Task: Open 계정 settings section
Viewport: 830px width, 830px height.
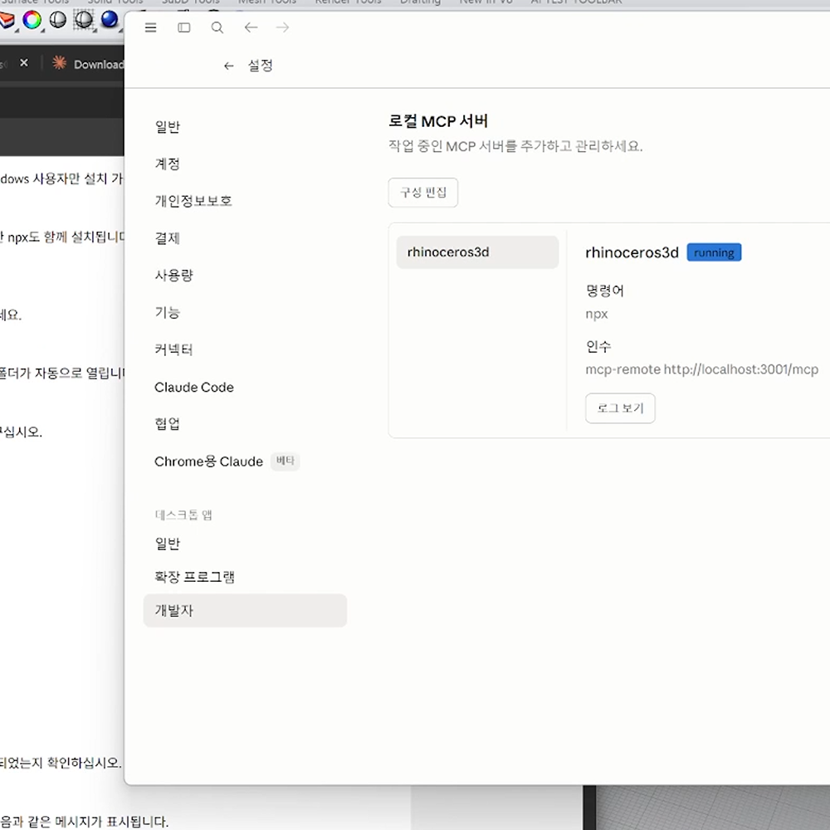Action: tap(168, 164)
